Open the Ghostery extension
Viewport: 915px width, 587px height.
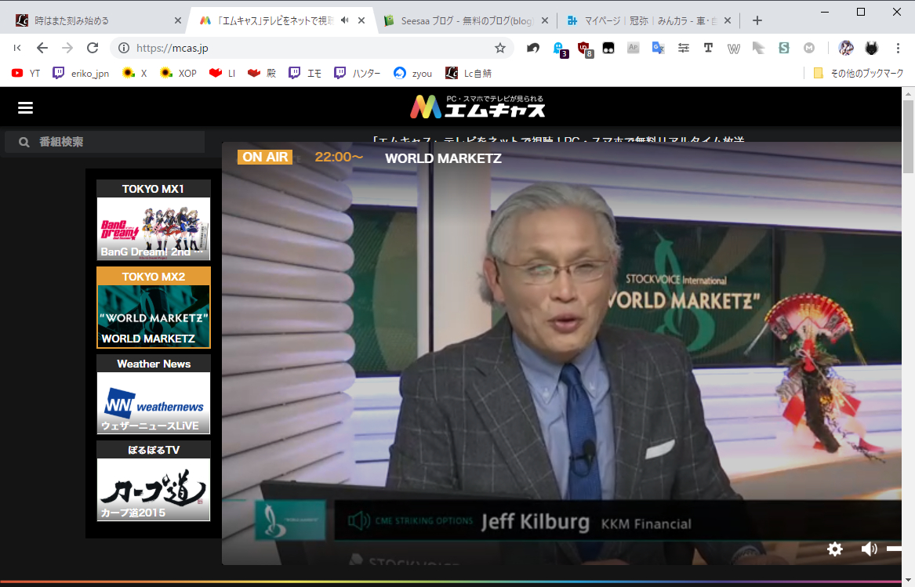(x=560, y=49)
